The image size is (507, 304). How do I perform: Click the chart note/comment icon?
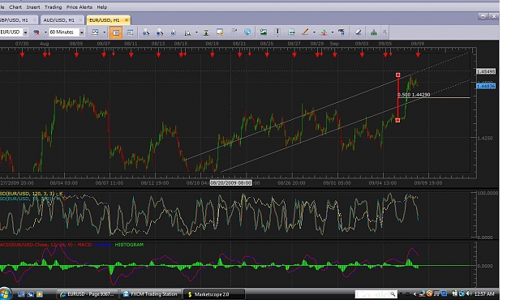coord(220,32)
